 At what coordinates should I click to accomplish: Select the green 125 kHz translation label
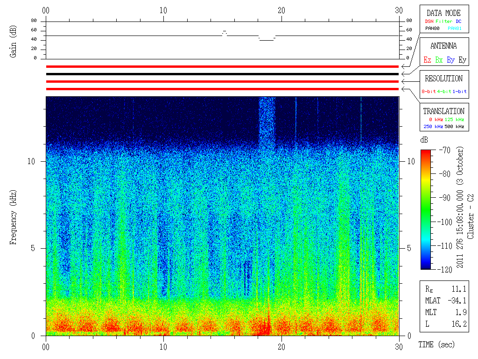pyautogui.click(x=454, y=119)
